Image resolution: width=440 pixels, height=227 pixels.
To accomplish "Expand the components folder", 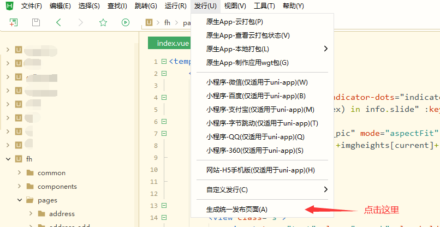I will pyautogui.click(x=19, y=187).
